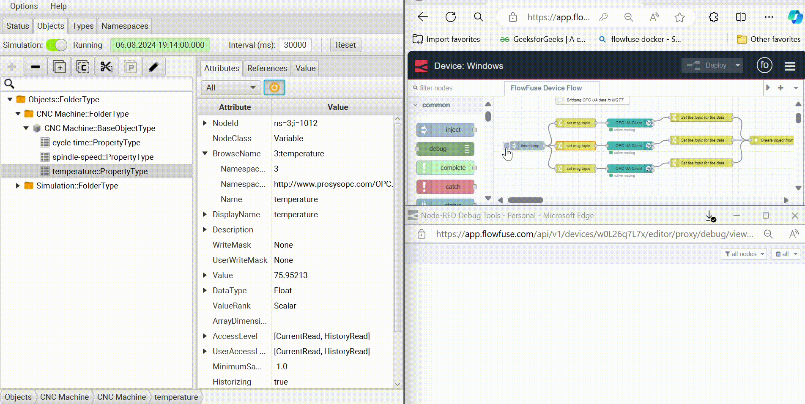Click the minus icon to remove a node

point(35,66)
